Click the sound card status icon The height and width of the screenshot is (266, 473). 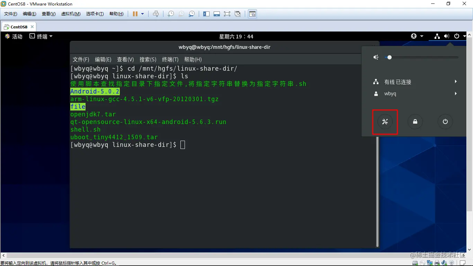tap(444, 263)
